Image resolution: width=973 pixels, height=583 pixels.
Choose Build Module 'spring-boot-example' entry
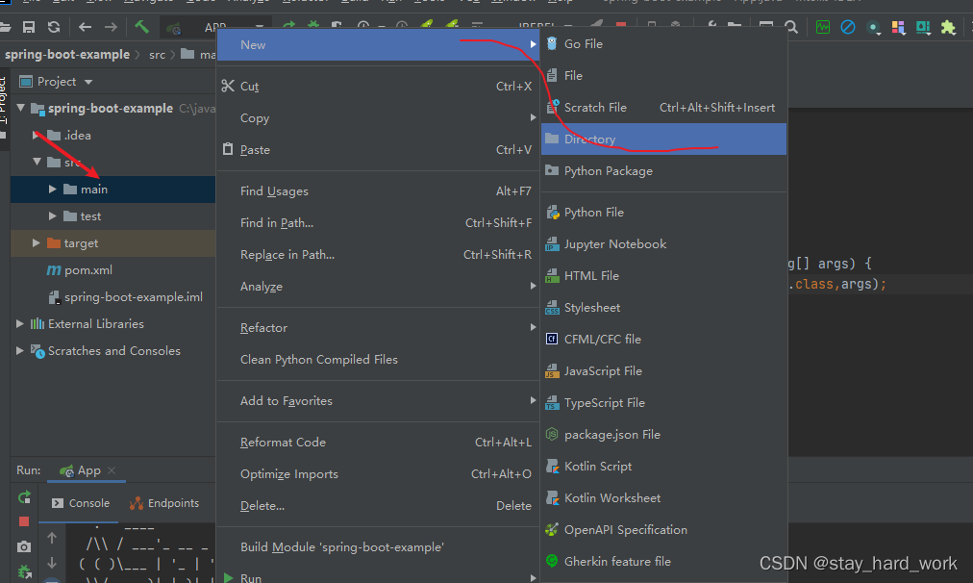(x=378, y=547)
